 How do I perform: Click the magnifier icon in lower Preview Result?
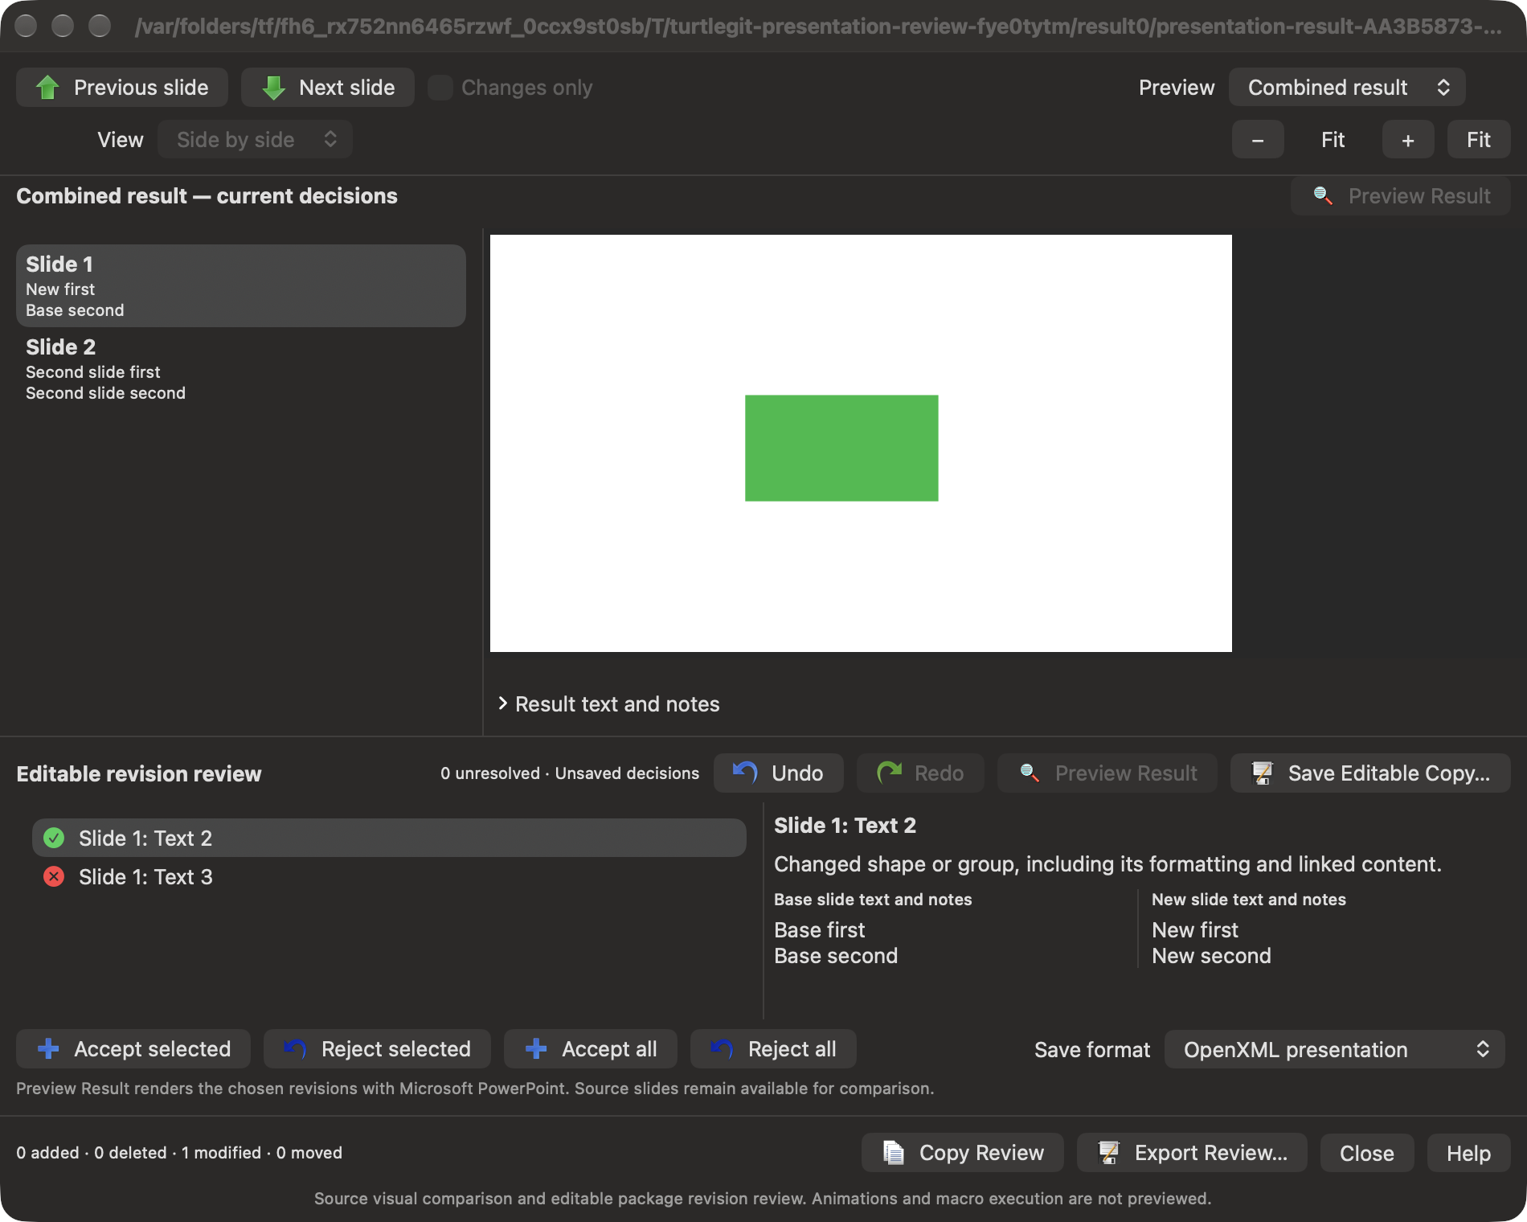click(x=1030, y=773)
